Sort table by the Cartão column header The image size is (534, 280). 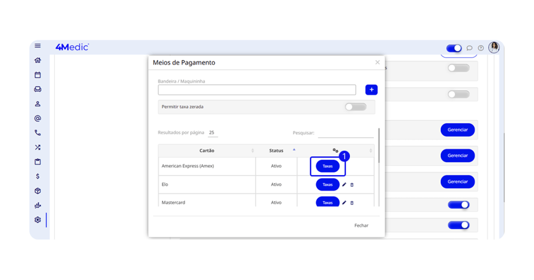click(x=207, y=151)
